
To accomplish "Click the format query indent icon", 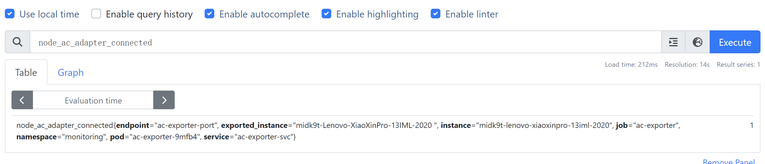I will [673, 42].
